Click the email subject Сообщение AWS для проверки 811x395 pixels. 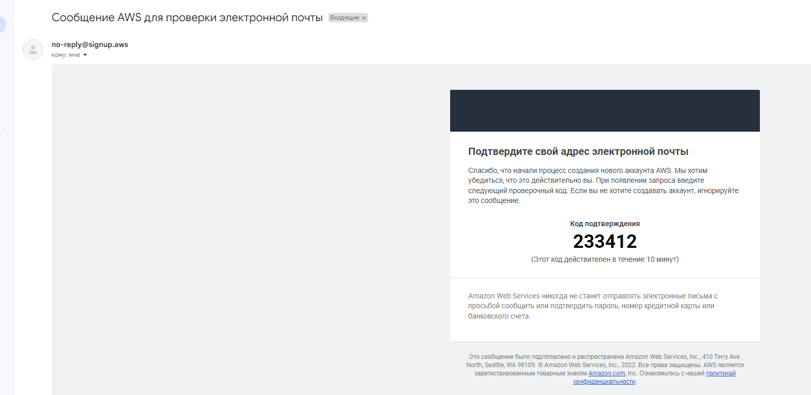pyautogui.click(x=187, y=18)
